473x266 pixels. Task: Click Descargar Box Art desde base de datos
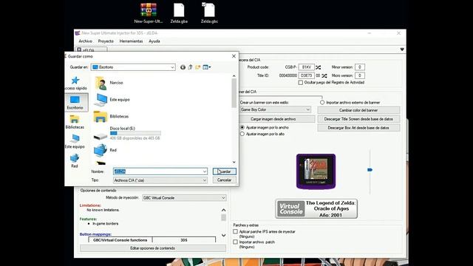click(x=358, y=128)
